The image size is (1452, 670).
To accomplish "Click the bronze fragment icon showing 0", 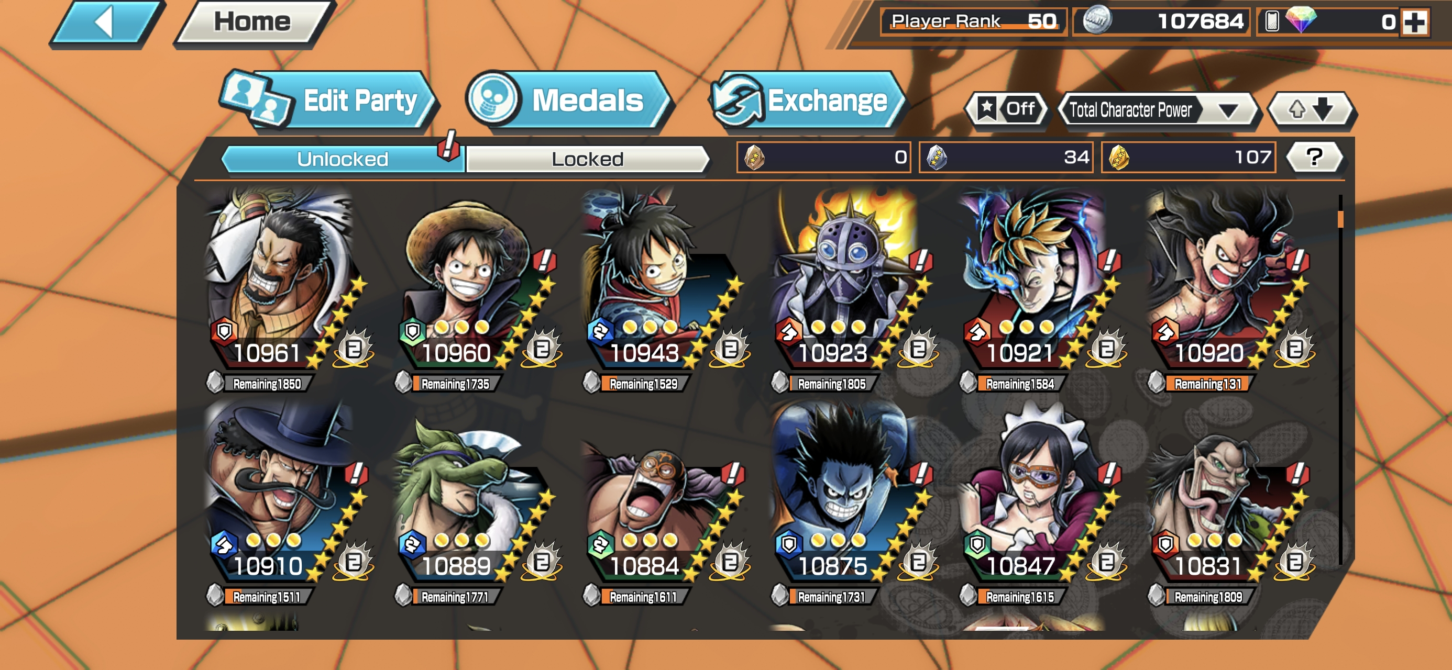I will [x=754, y=157].
